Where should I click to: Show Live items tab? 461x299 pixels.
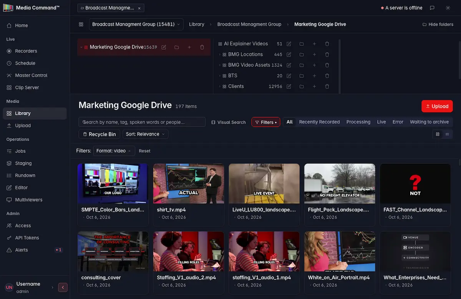381,122
